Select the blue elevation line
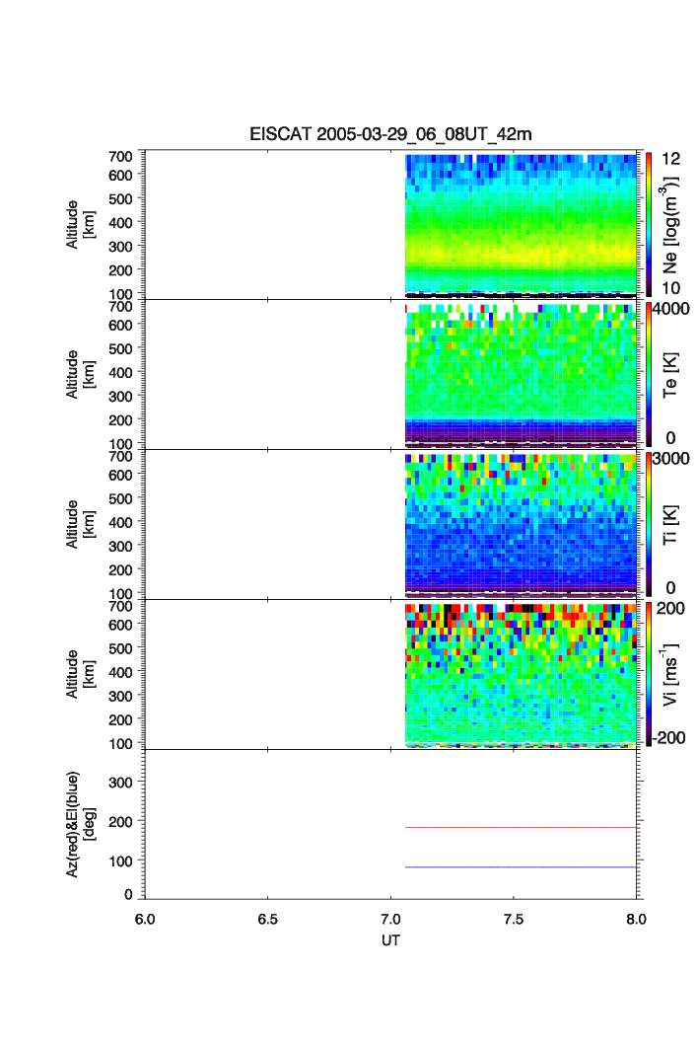 click(521, 867)
